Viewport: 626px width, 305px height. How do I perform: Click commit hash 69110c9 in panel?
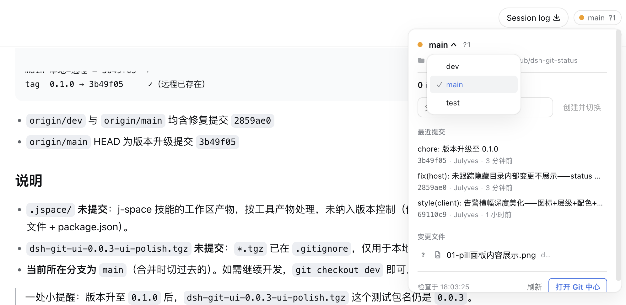click(x=432, y=215)
